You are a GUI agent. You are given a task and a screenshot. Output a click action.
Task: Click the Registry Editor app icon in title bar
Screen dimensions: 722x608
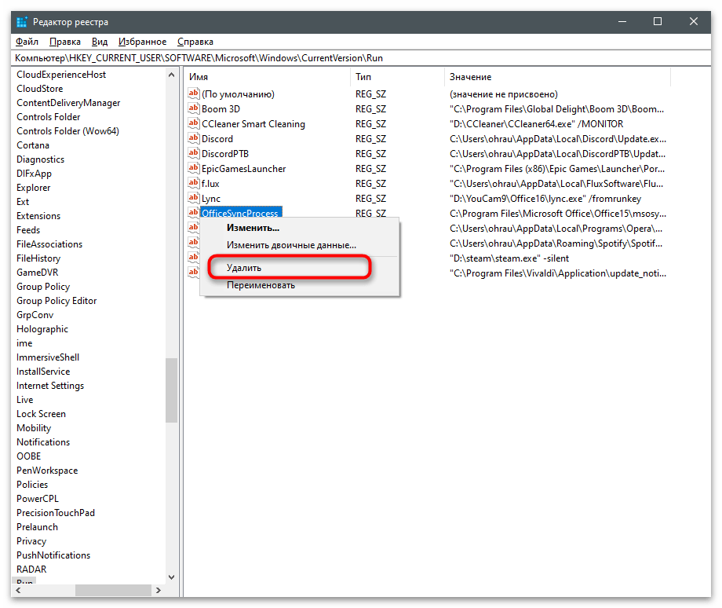coord(22,22)
